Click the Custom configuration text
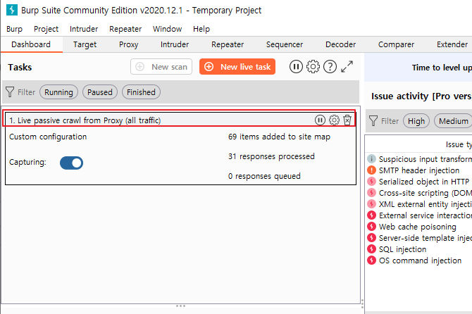The width and height of the screenshot is (472, 314). coord(48,137)
